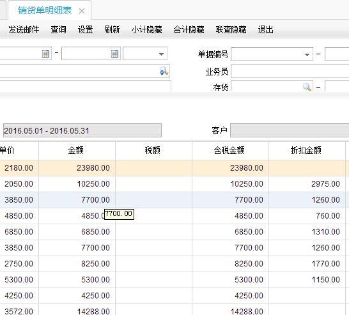Click the 7700.00 tooltip popup

point(119,214)
